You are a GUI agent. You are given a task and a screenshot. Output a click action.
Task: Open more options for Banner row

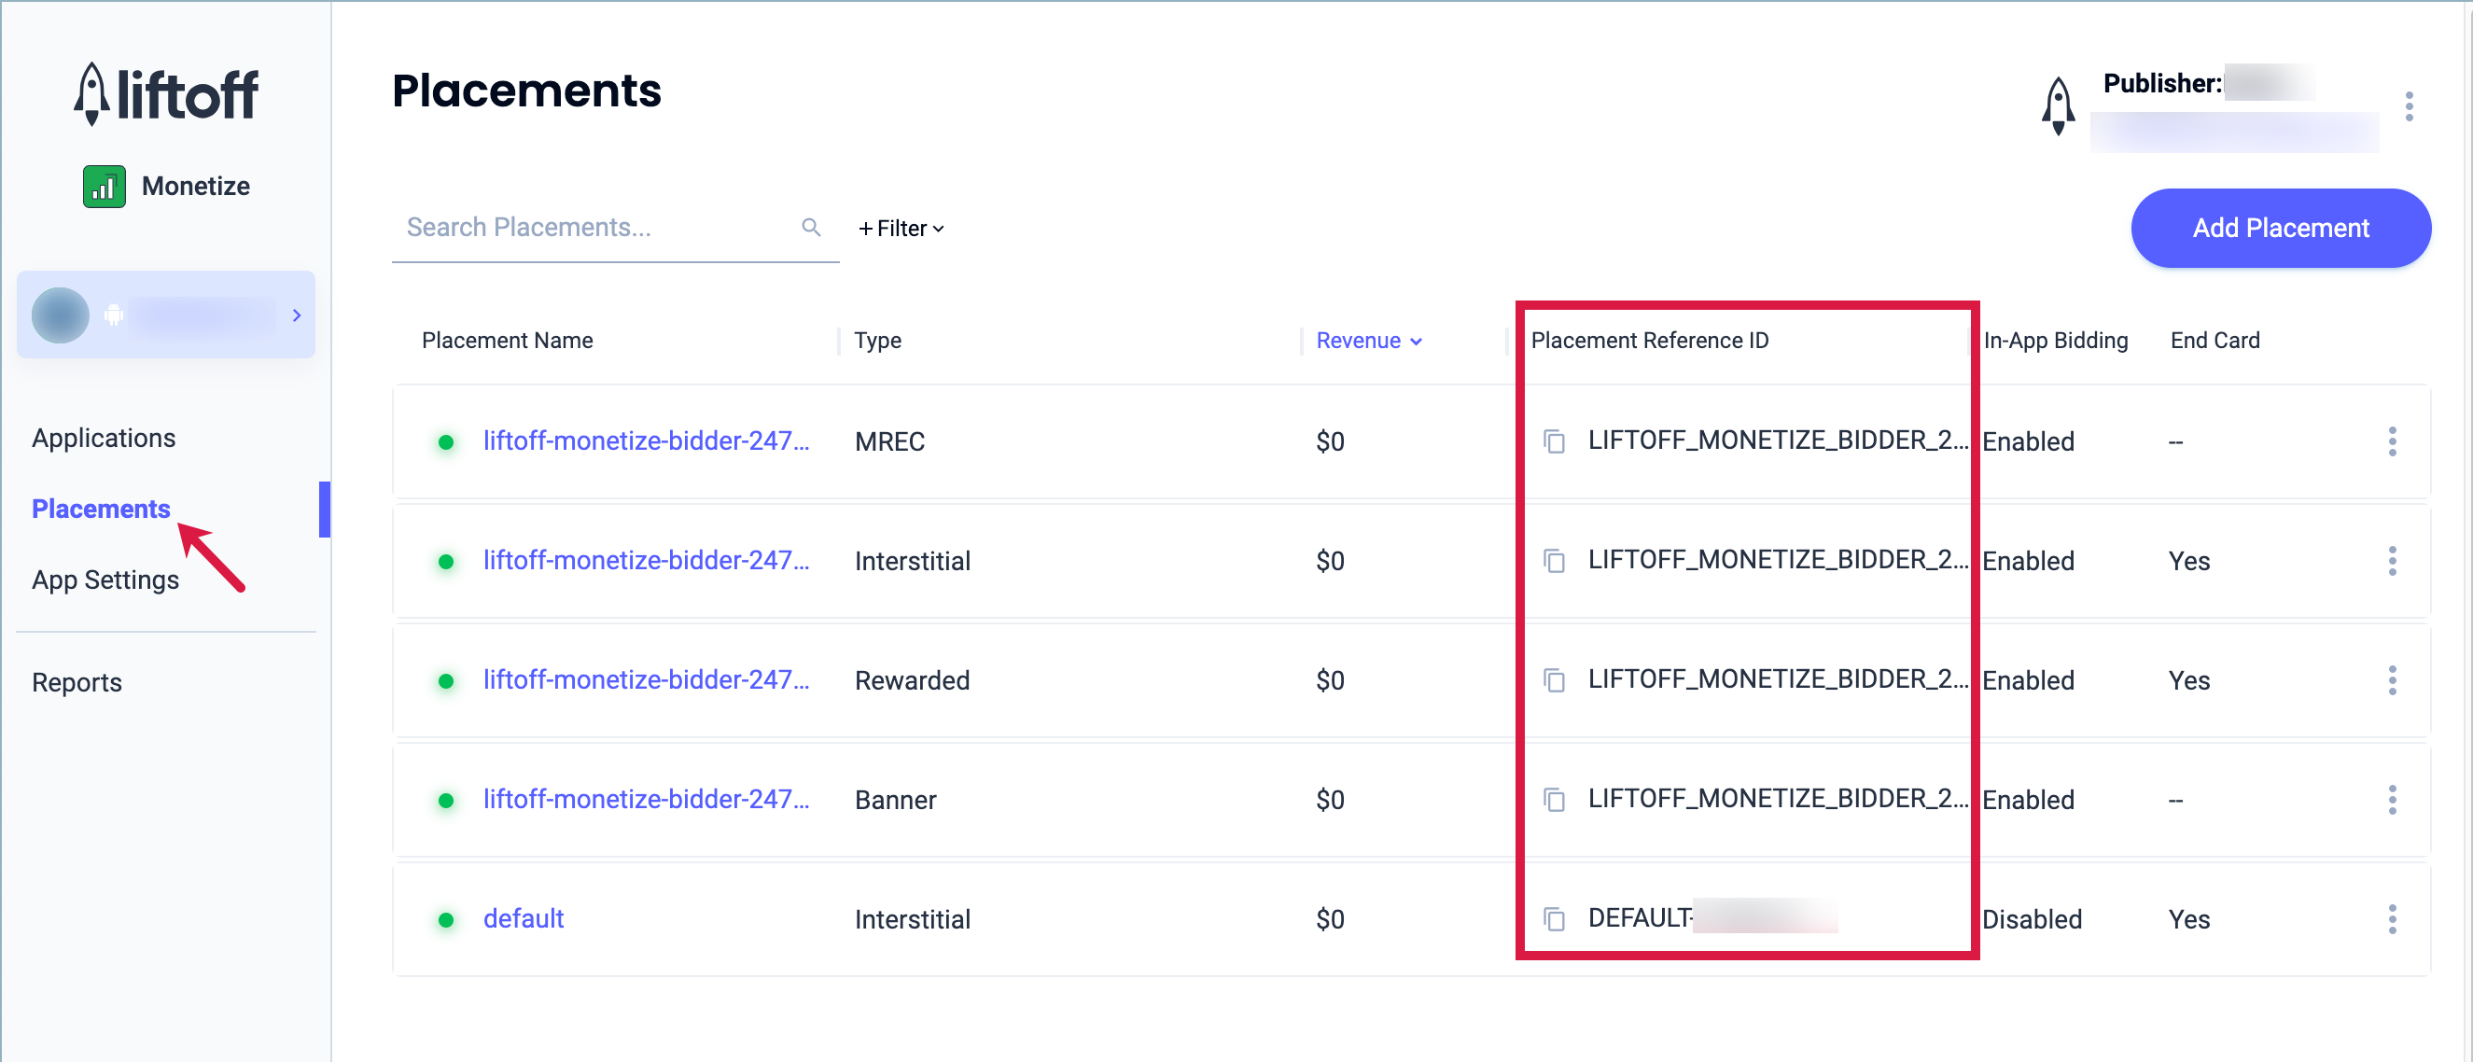click(2392, 800)
